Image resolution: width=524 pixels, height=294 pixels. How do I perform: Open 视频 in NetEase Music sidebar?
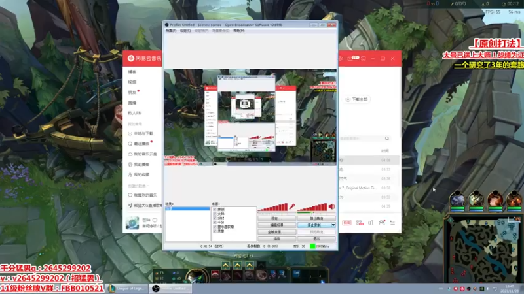pos(132,82)
